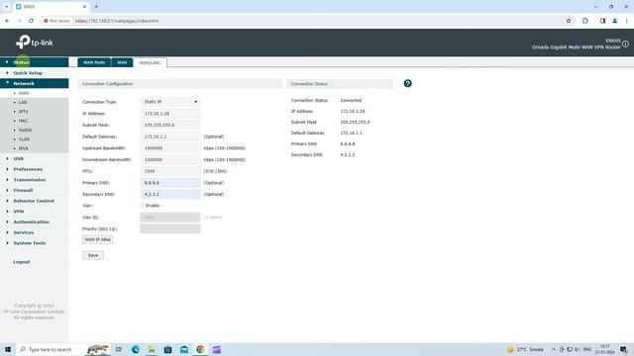Open the Windows Start menu

click(x=8, y=349)
